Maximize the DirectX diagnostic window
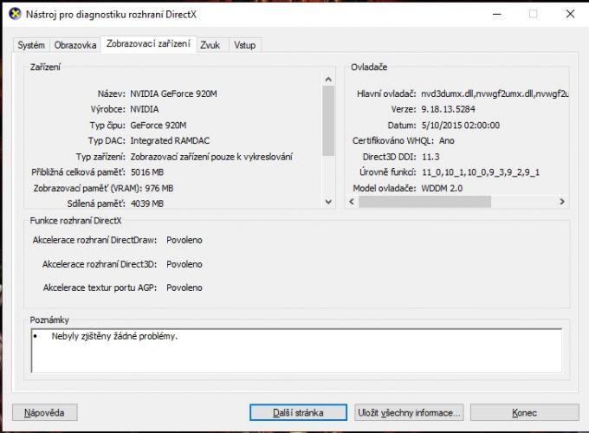 click(x=533, y=14)
